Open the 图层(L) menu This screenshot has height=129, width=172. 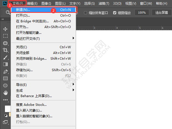60,4
